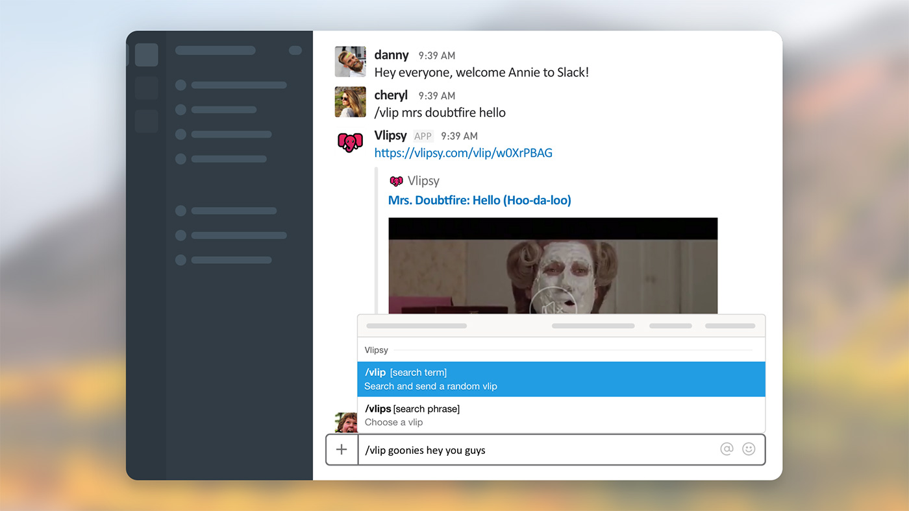The image size is (909, 511).
Task: Click the partially hidden avatar above message box
Action: (346, 423)
